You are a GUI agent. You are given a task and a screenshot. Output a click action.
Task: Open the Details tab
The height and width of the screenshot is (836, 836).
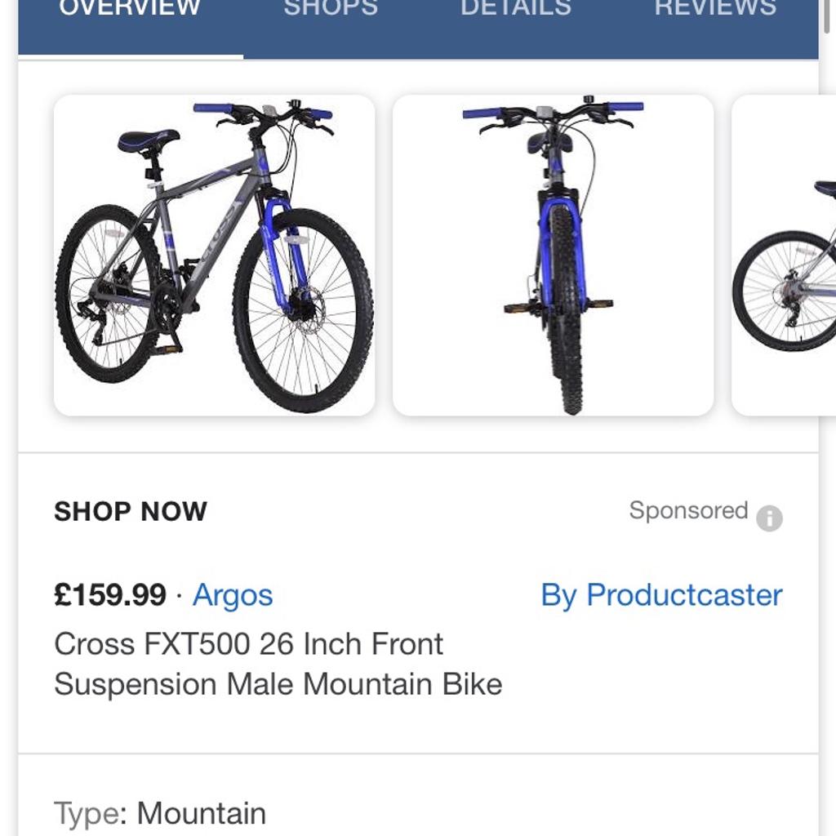[515, 10]
